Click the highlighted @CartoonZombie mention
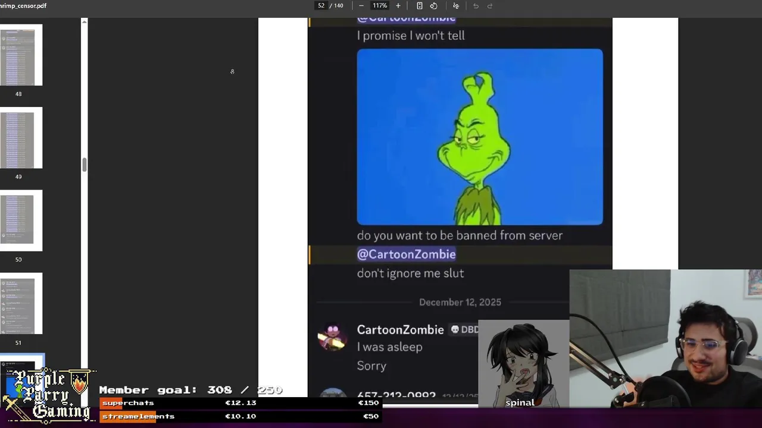Image resolution: width=762 pixels, height=428 pixels. [x=406, y=254]
